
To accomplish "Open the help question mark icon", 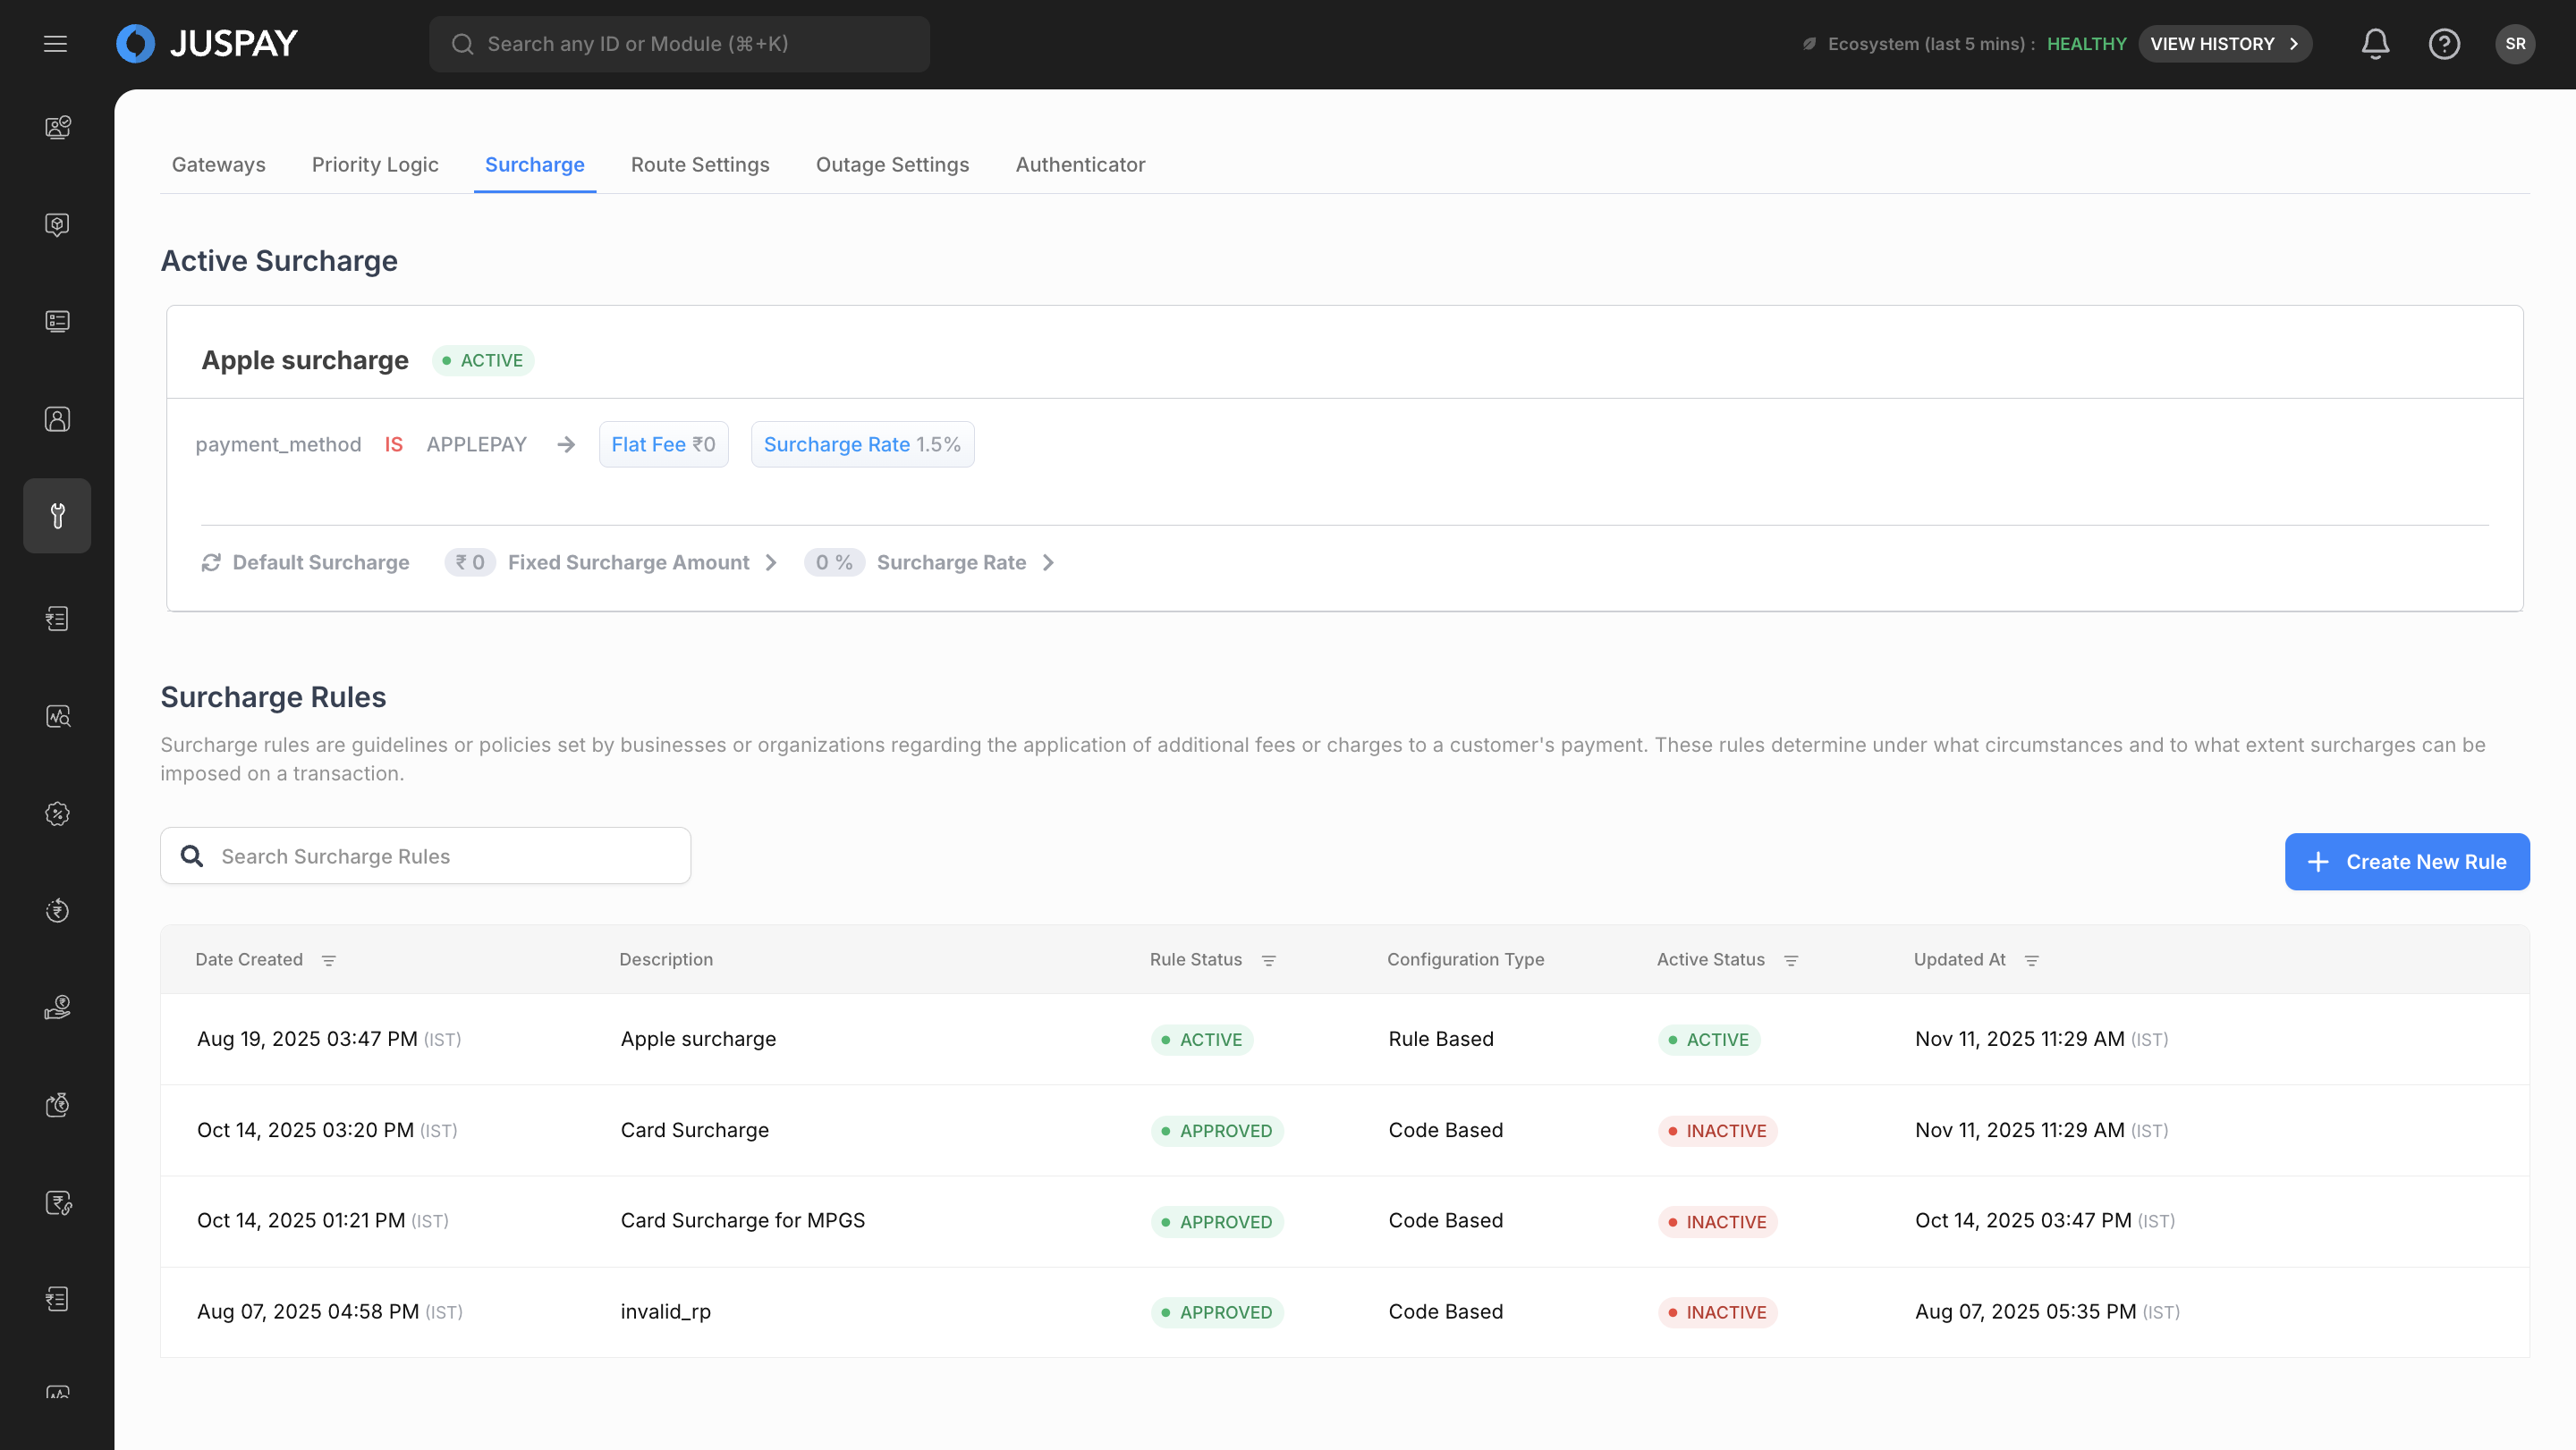I will tap(2444, 44).
